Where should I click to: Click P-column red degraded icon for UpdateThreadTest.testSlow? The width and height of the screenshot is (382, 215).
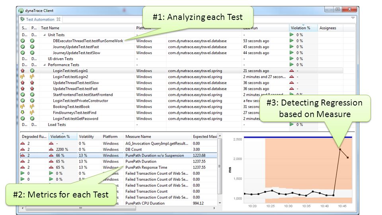[x=32, y=83]
